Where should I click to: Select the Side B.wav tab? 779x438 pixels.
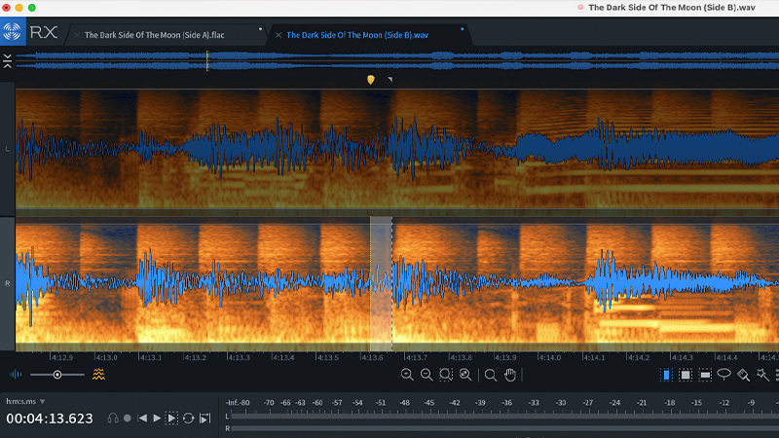357,35
